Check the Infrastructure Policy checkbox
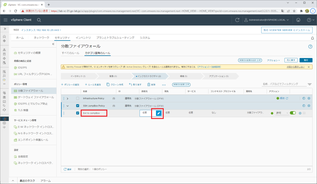Screen dimensions: 317x184 (x=78, y=98)
